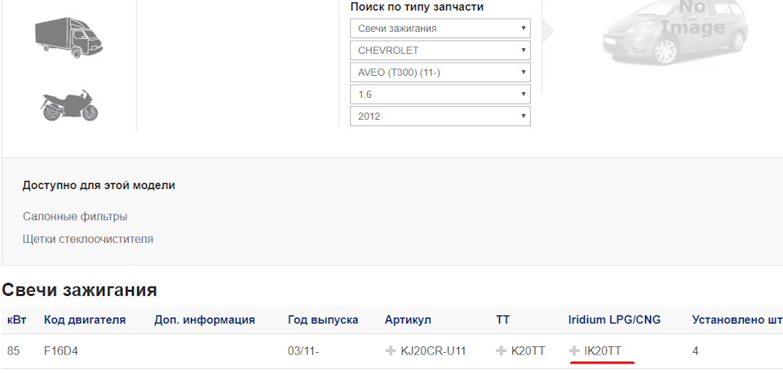Expand the plus icon next to KJ20CR-U11

(391, 351)
